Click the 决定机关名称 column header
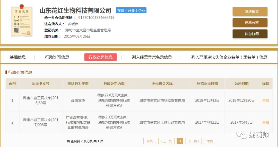 point(162,84)
